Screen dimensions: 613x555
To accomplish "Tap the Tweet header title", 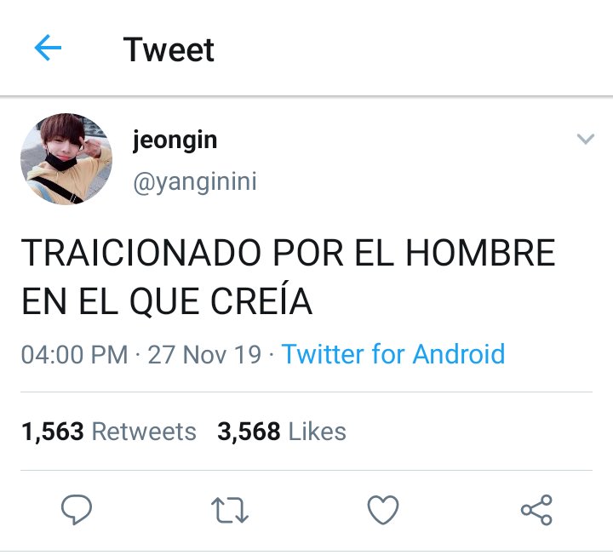I will pyautogui.click(x=169, y=49).
